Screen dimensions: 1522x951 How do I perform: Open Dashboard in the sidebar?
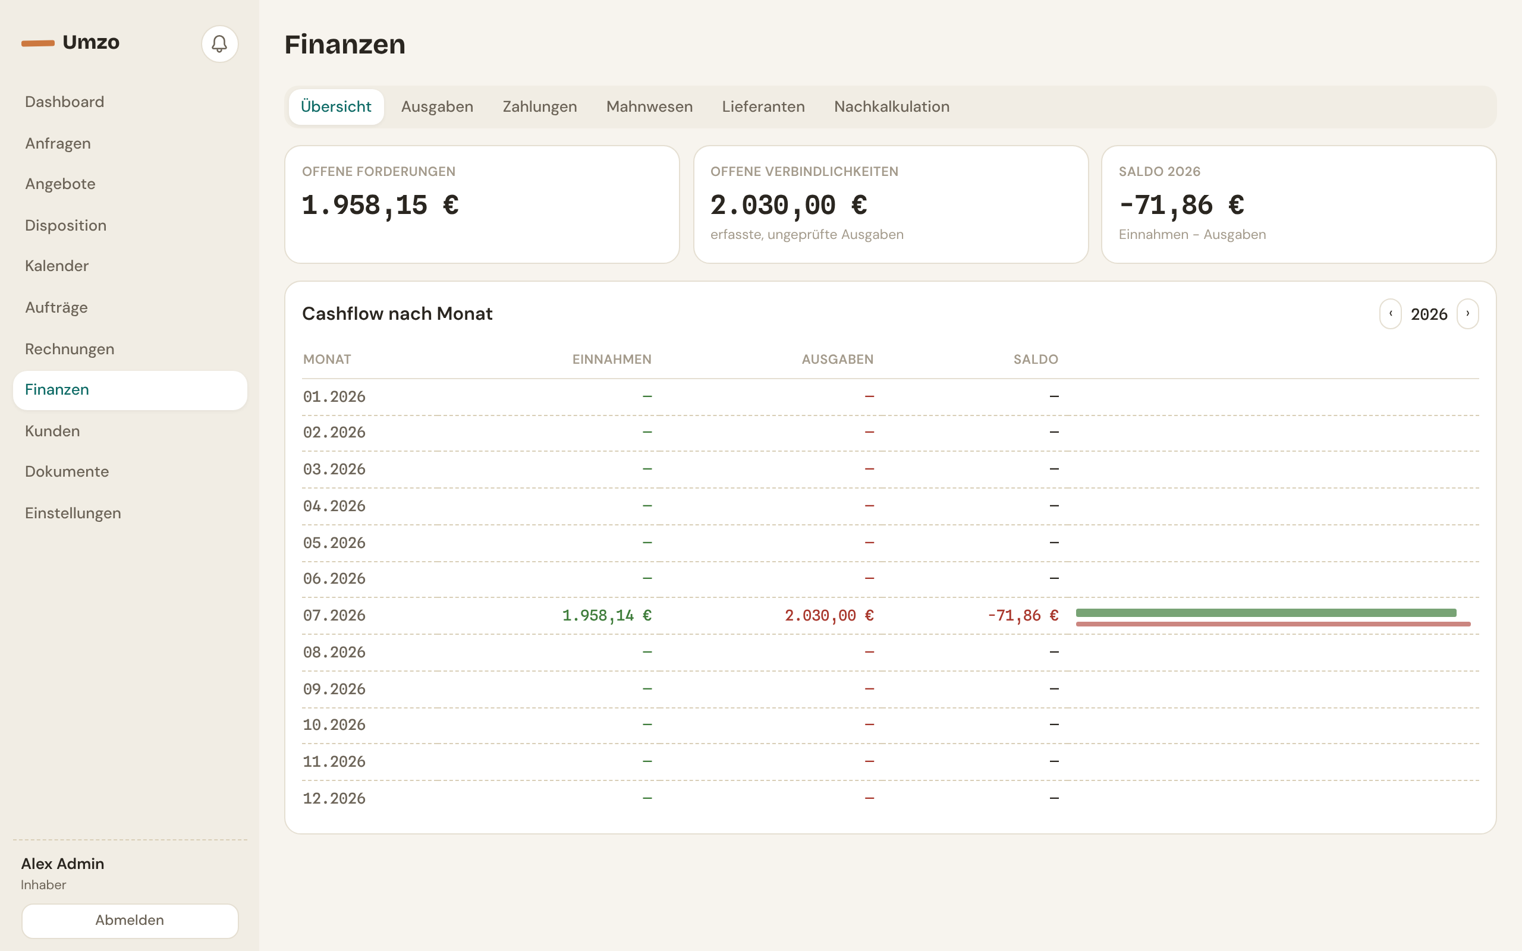click(130, 102)
